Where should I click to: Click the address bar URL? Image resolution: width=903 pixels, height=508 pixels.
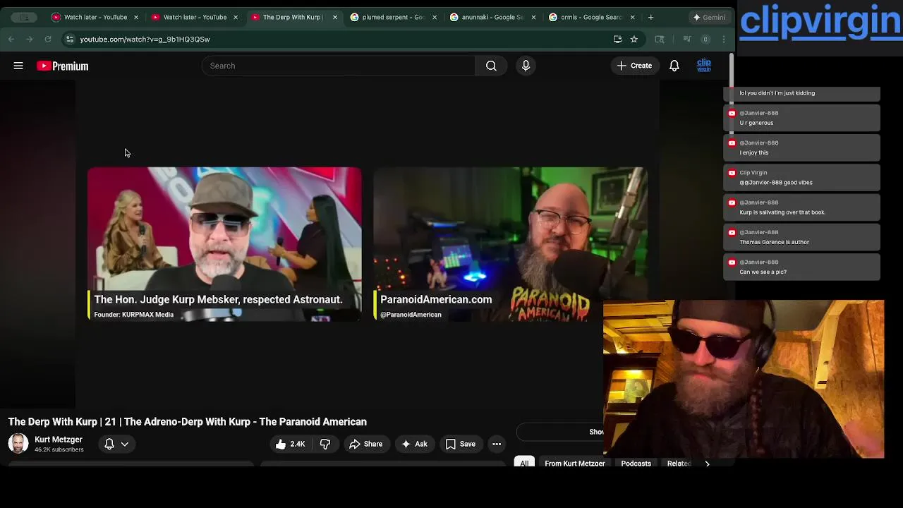click(145, 40)
